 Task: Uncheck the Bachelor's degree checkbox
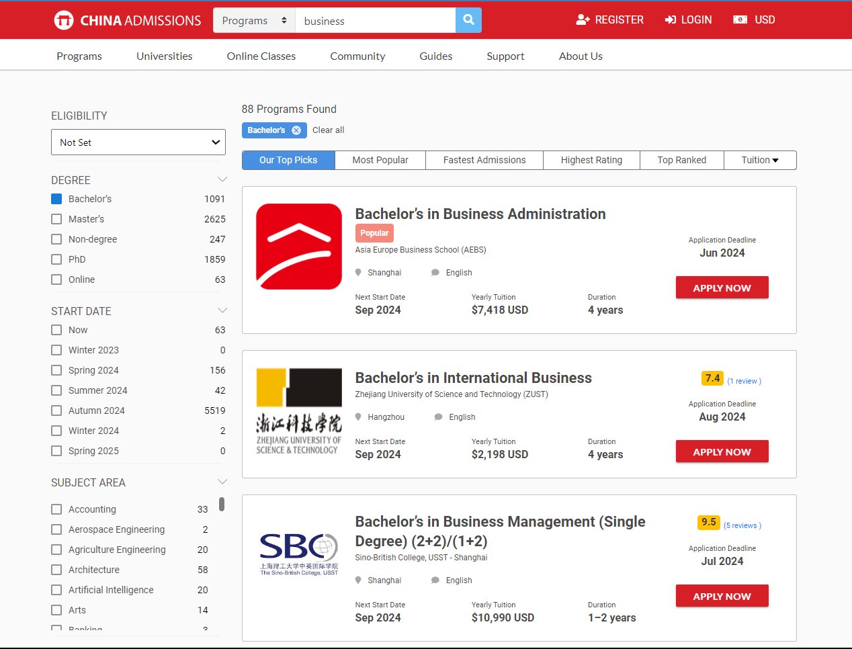click(56, 199)
